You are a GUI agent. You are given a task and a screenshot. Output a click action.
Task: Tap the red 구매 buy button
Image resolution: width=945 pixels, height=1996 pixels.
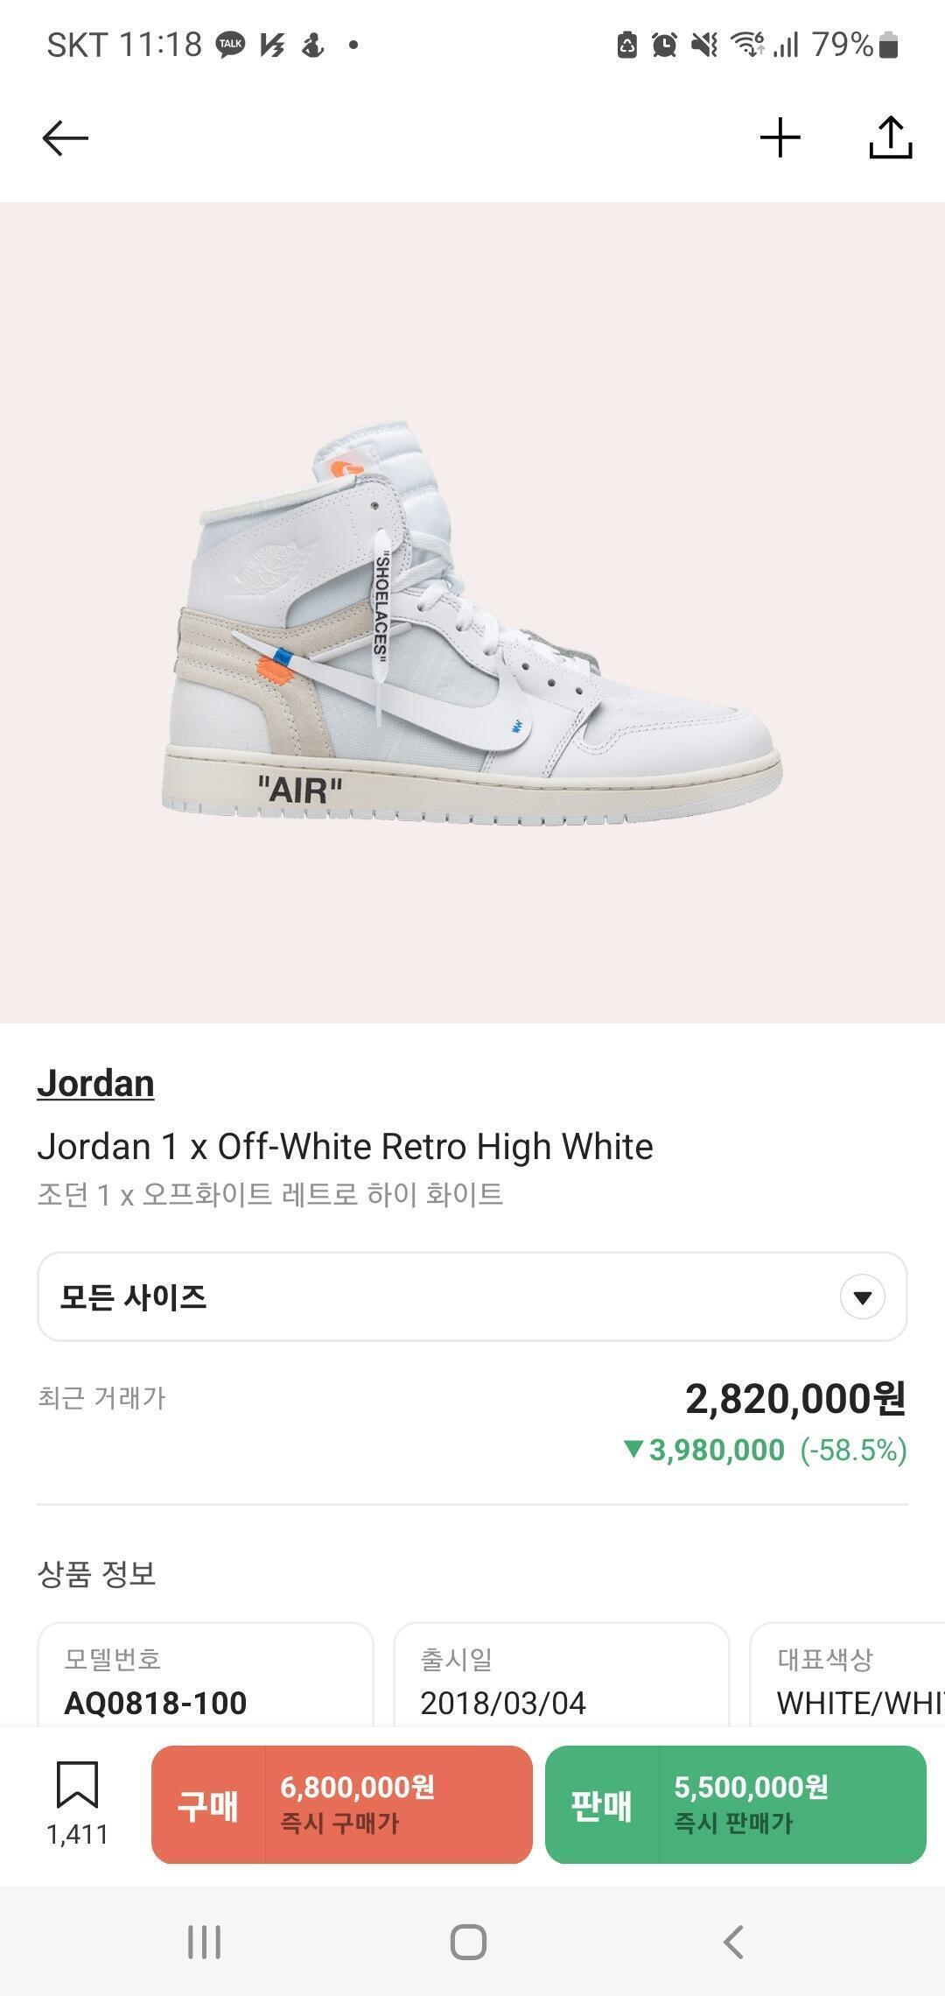(341, 1804)
